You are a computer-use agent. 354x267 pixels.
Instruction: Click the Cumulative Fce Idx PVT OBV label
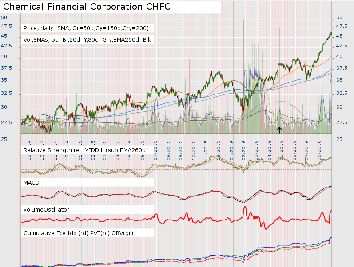78,233
